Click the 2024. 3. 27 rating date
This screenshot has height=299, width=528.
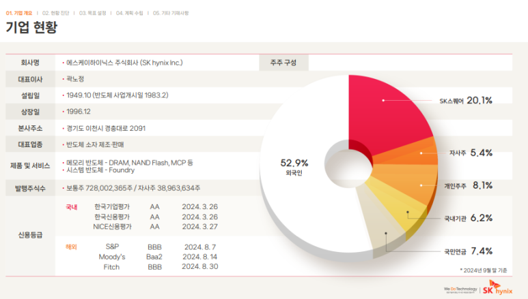pyautogui.click(x=200, y=227)
